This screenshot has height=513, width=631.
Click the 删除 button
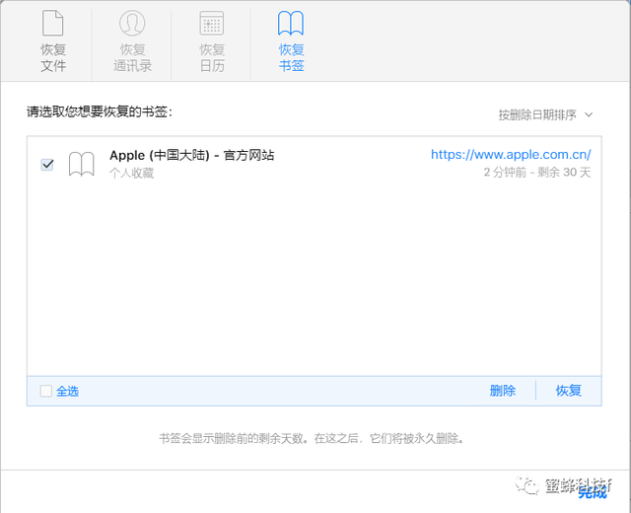coord(503,391)
